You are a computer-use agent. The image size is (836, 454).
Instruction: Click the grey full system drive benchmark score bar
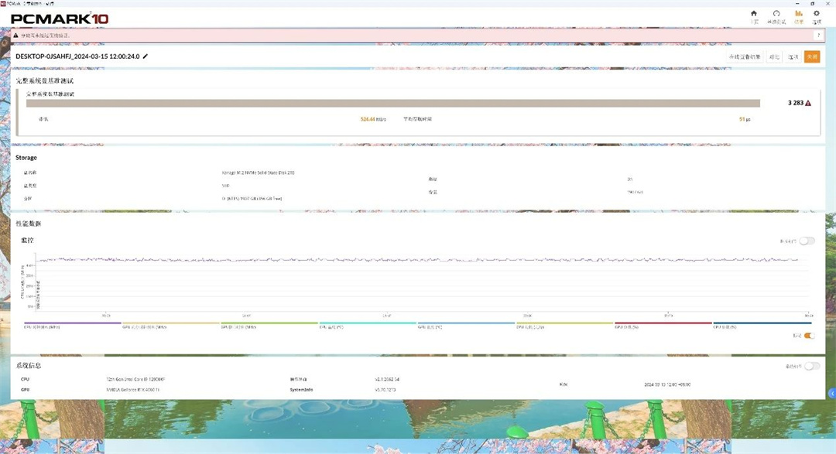tap(393, 104)
